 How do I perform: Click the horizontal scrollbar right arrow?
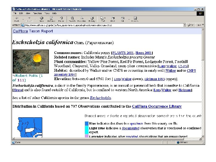(x=200, y=139)
